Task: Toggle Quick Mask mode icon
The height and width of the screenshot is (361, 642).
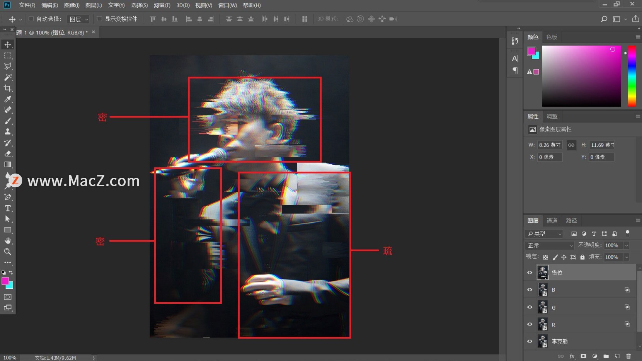Action: point(8,297)
